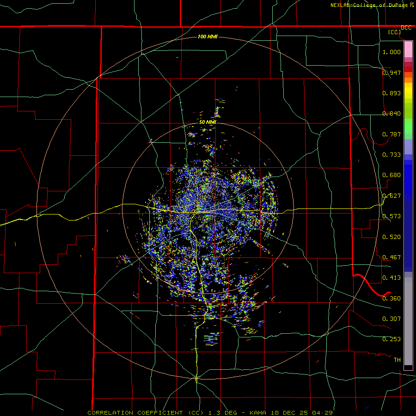
Task: Click the 100 NMI range ring label
Action: (208, 37)
